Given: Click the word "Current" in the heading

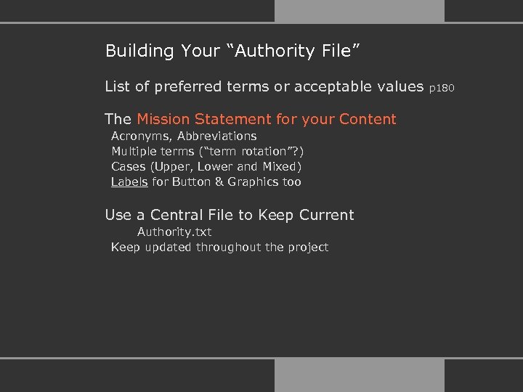Looking at the screenshot, I should [326, 215].
